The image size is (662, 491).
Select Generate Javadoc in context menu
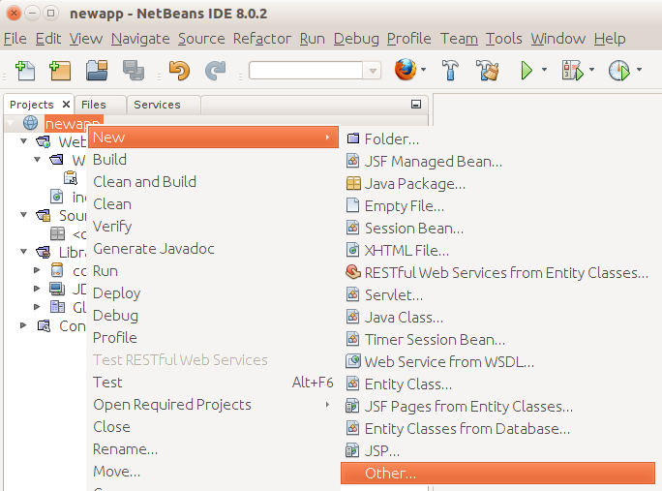click(213, 249)
